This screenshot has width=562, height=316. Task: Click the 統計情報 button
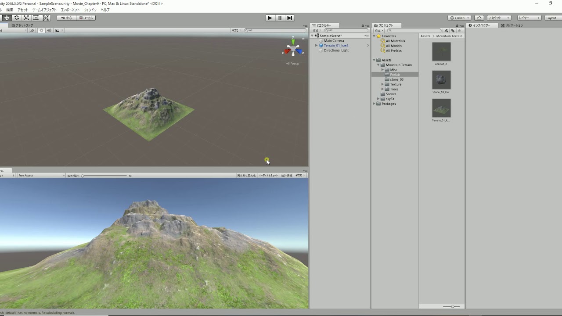[287, 176]
